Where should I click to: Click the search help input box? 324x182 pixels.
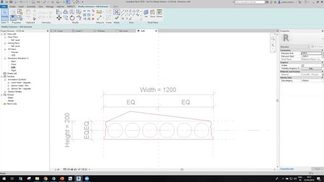(x=250, y=2)
